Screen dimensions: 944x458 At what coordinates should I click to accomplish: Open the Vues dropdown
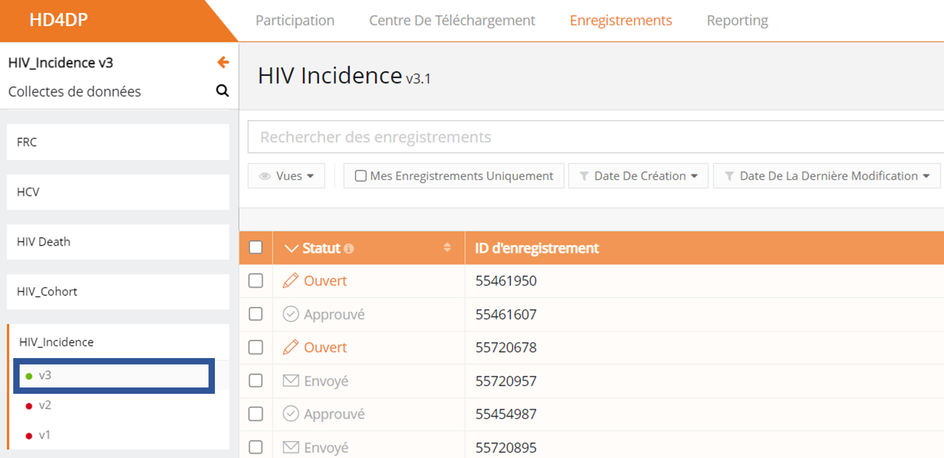pos(287,176)
